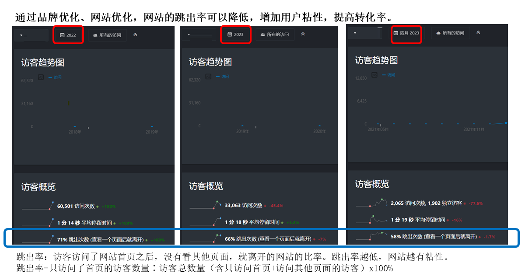
Task: Click the 2,065 访问次数 sparkline
Action: pos(372,203)
